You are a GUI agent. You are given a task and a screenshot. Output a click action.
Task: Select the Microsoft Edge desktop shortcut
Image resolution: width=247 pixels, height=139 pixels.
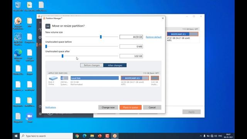[x=18, y=55]
